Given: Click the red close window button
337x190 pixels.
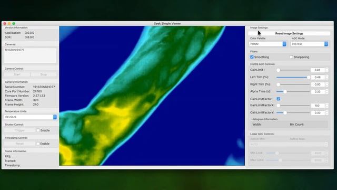Looking at the screenshot, I should tap(5, 23).
